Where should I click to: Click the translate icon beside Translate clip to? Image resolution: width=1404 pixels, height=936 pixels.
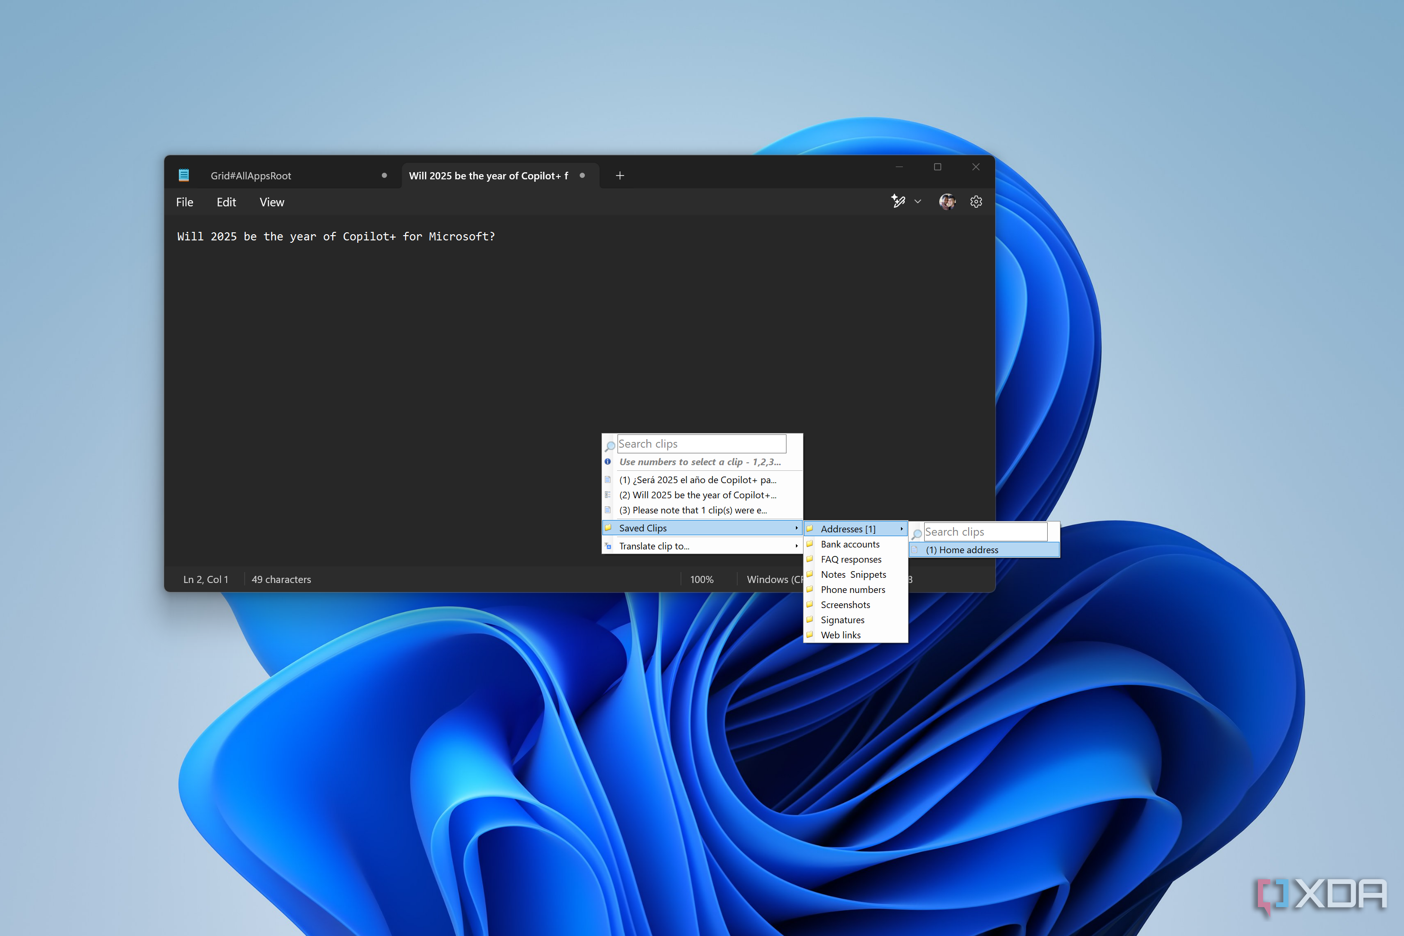click(608, 546)
